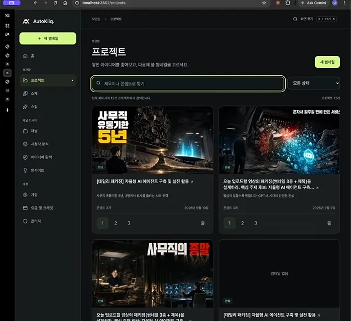351x321 pixels.
Task: Click the browser home icon
Action: [65, 3]
